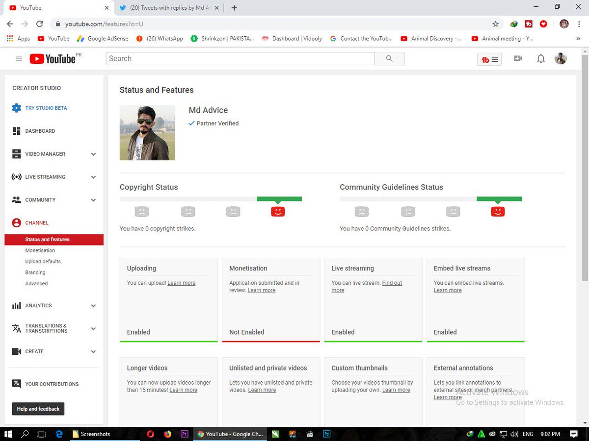Open Monetisation under Channel
589x441 pixels.
(40, 250)
